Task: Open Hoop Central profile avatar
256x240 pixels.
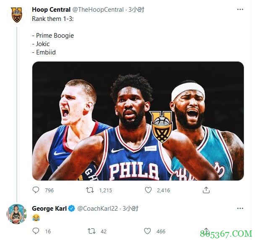Action: (16, 15)
